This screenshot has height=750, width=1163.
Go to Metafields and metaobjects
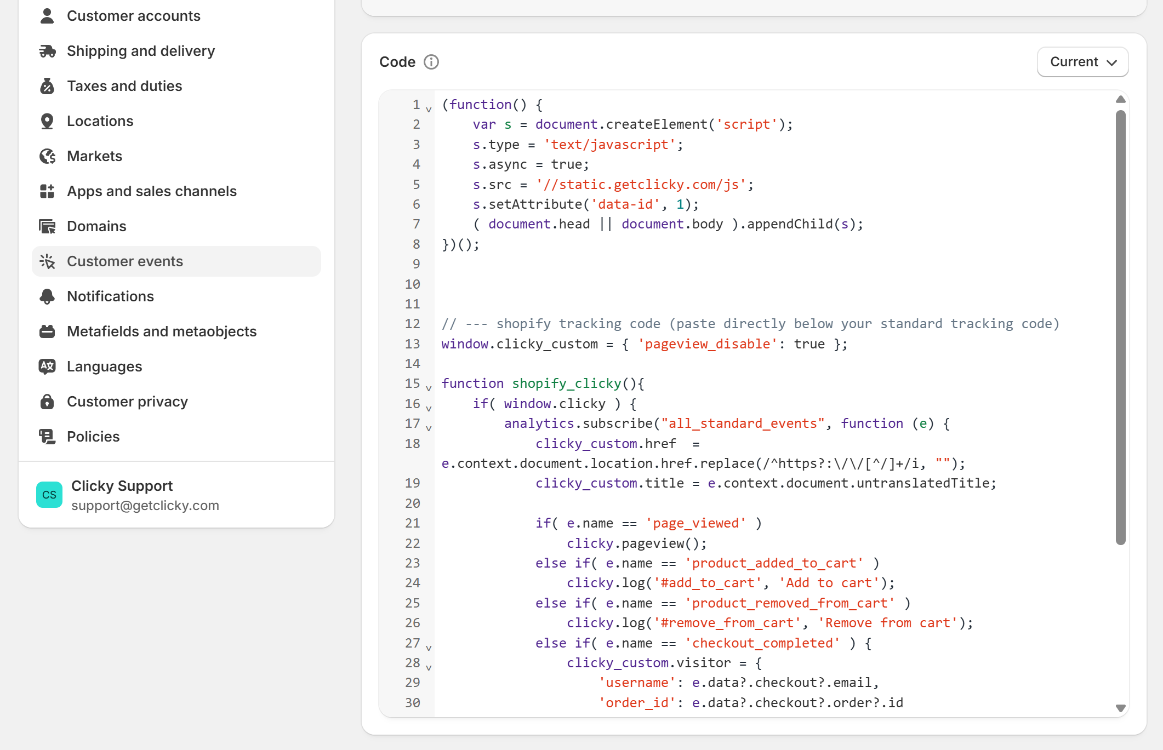click(x=161, y=331)
